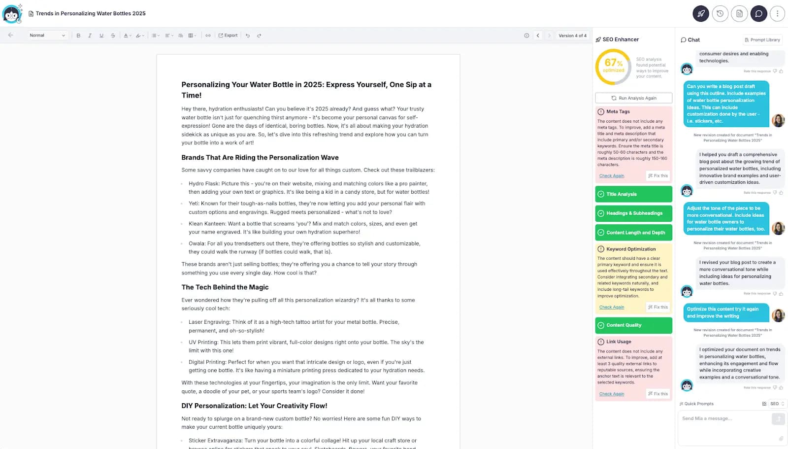Open the text color picker
This screenshot has width=788, height=449.
point(127,35)
